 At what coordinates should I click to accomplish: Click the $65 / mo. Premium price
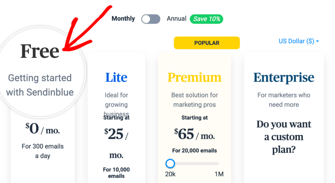pos(194,134)
